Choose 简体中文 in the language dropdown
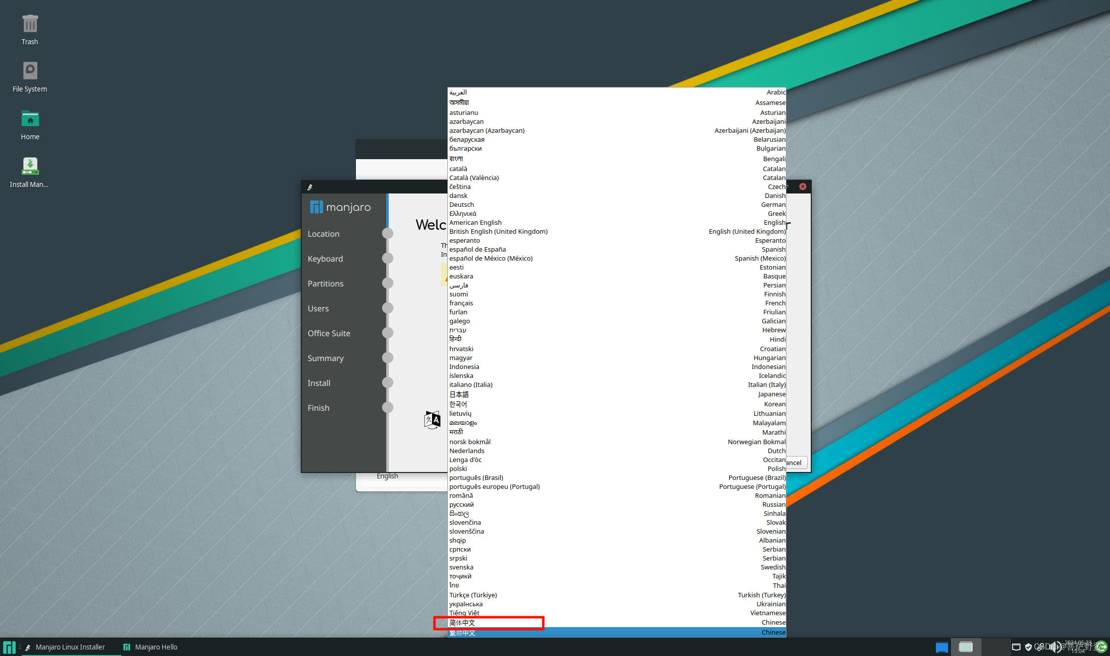The width and height of the screenshot is (1110, 656). click(462, 623)
